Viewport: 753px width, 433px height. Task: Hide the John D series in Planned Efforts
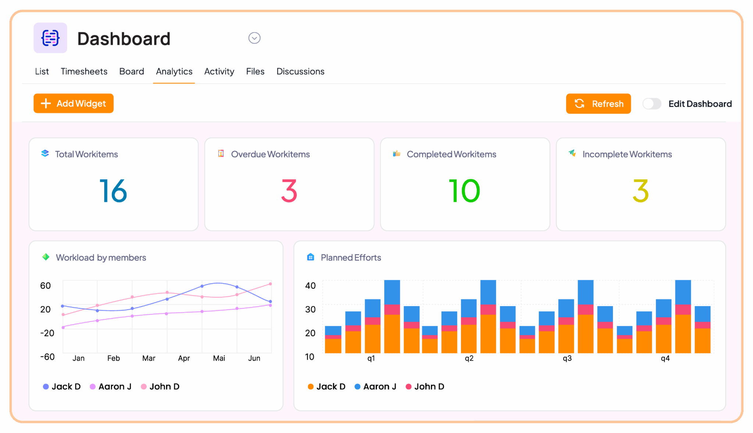point(425,386)
